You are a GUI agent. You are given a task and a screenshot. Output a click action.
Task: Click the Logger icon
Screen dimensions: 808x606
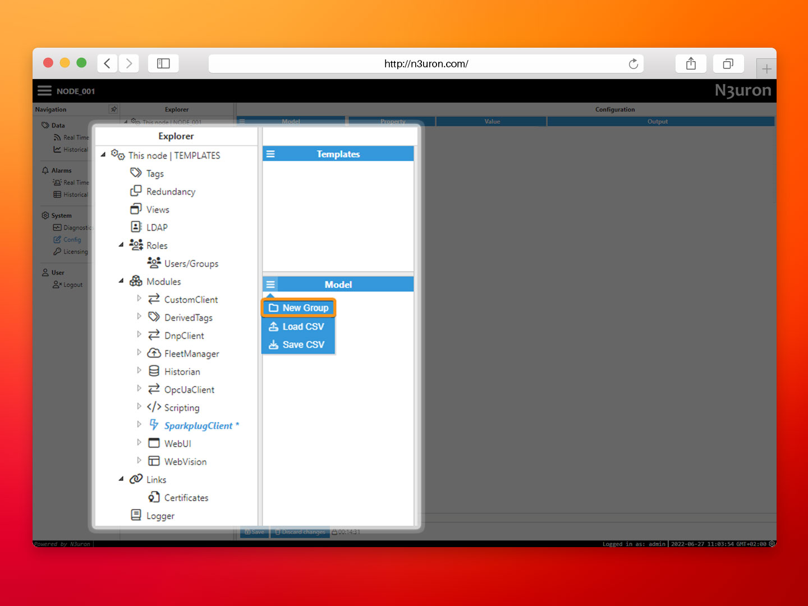pos(136,515)
